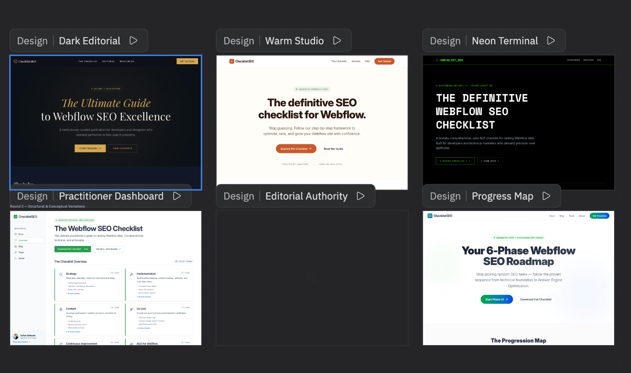
Task: Play the Warm Studio design preview
Action: 337,41
